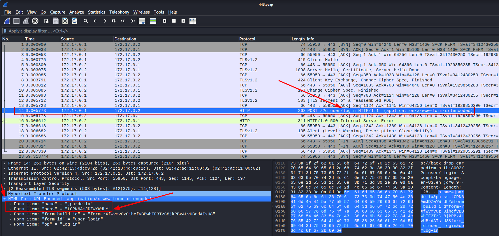Open the View menu
Screen dimensions: 499x236
coord(32,12)
